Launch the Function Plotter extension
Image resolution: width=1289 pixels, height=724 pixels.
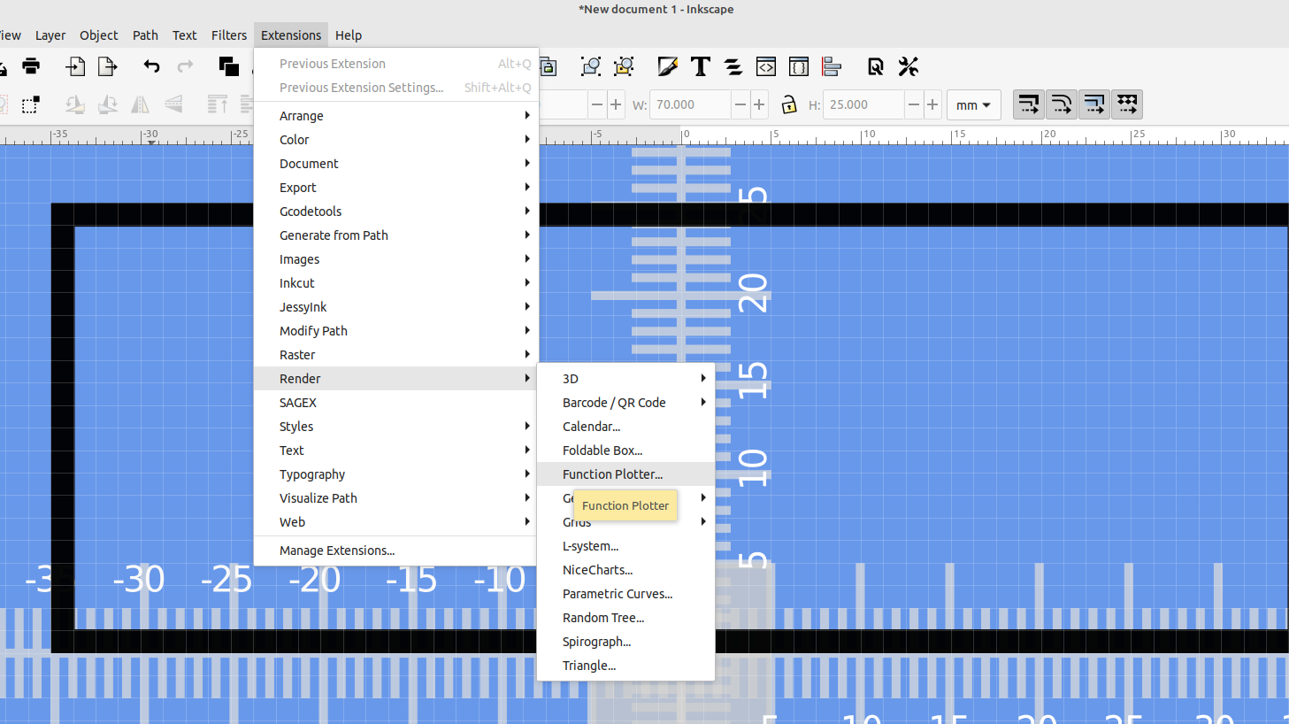click(610, 474)
